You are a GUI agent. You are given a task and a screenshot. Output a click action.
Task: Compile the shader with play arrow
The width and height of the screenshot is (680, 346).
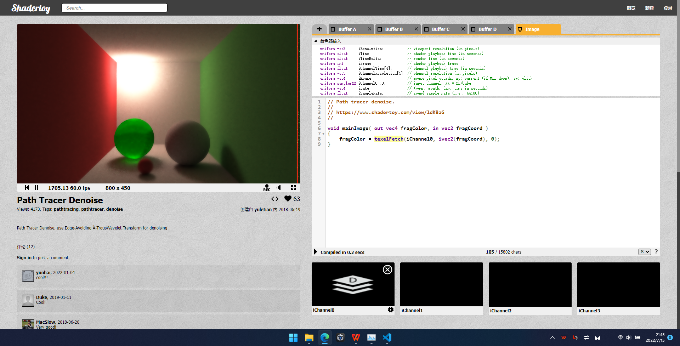tap(316, 252)
